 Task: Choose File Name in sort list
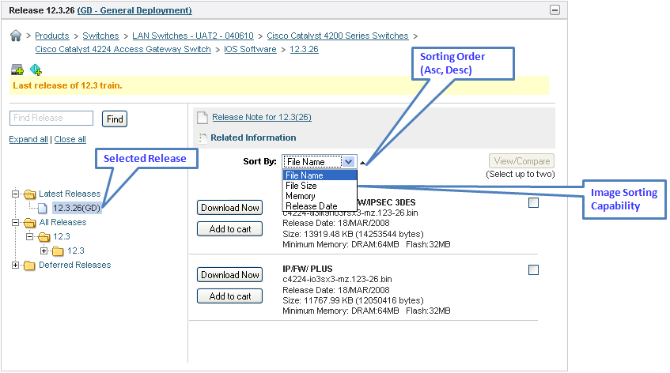pyautogui.click(x=320, y=175)
